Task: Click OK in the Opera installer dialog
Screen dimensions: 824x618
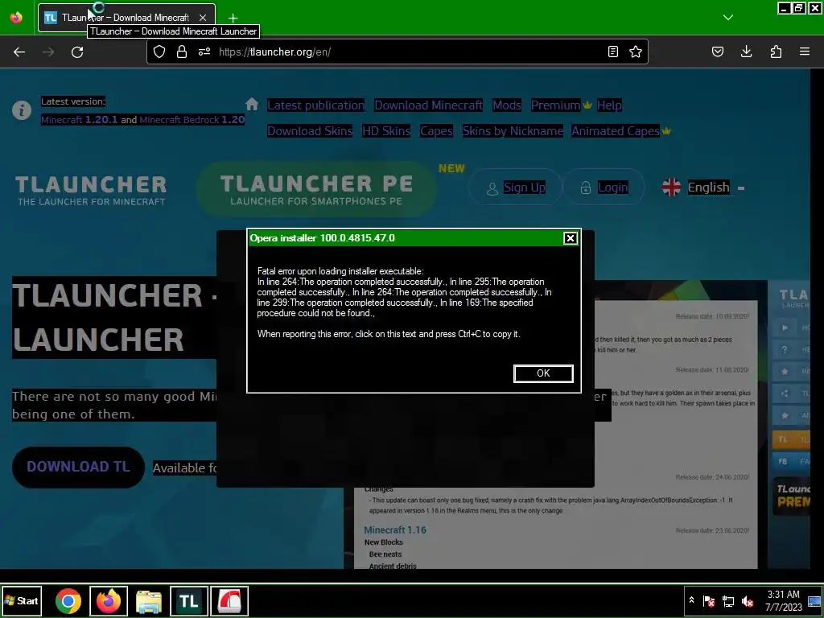Action: pos(543,373)
